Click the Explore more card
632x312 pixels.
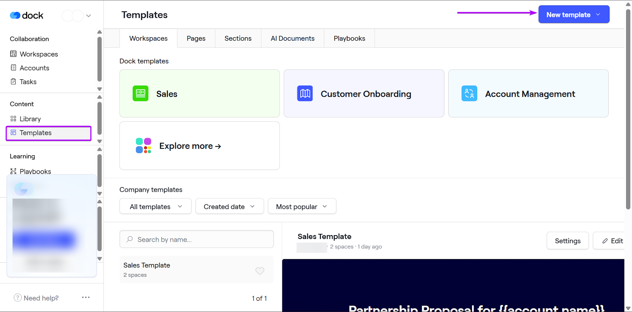[x=199, y=146]
